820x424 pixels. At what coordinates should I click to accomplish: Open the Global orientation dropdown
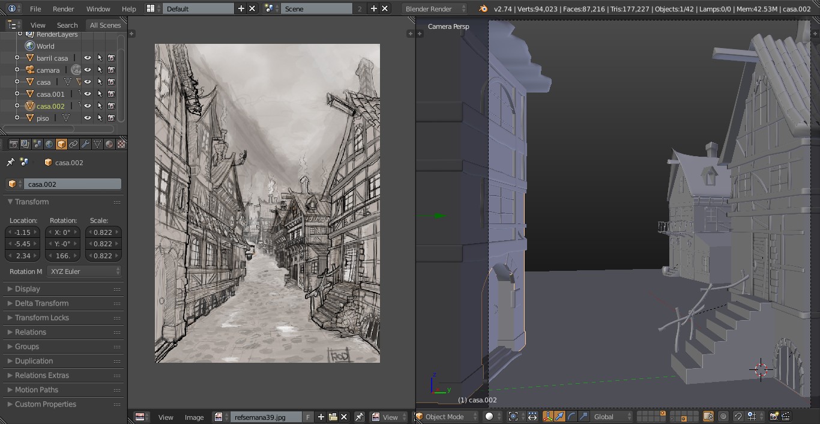point(612,416)
